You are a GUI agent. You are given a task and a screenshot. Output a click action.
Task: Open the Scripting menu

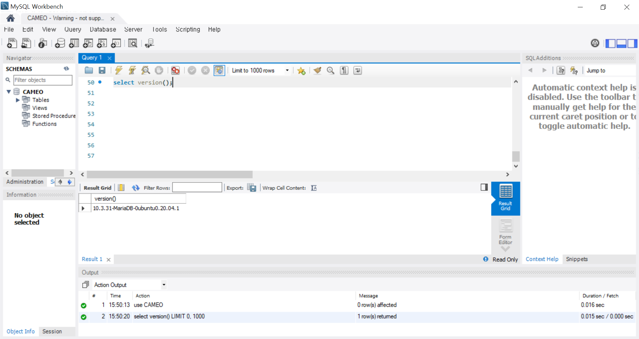tap(188, 29)
